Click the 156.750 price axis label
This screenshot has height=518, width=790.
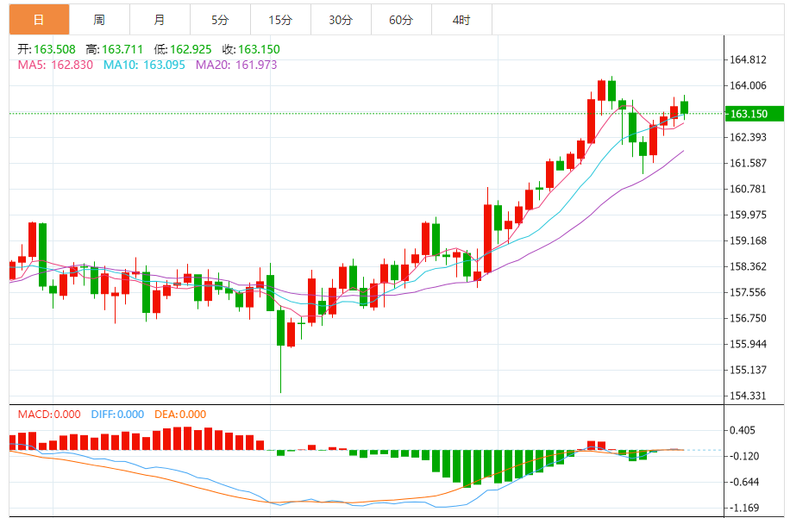(x=749, y=318)
